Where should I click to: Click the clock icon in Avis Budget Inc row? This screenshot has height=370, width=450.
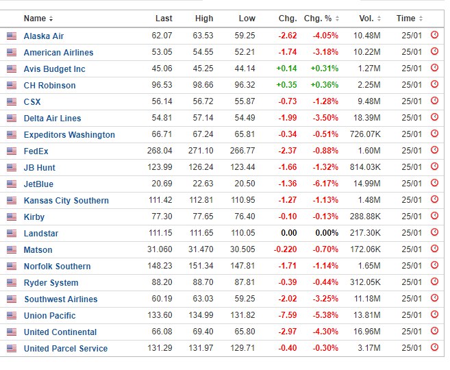pos(434,68)
